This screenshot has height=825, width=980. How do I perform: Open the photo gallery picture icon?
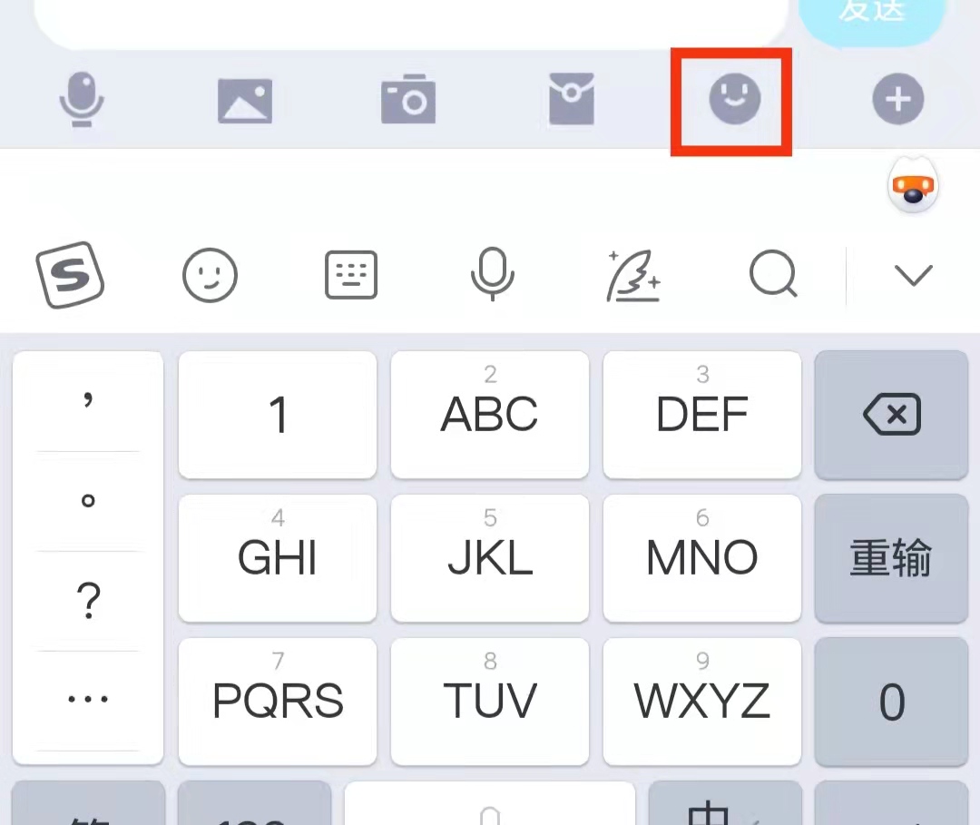coord(245,101)
